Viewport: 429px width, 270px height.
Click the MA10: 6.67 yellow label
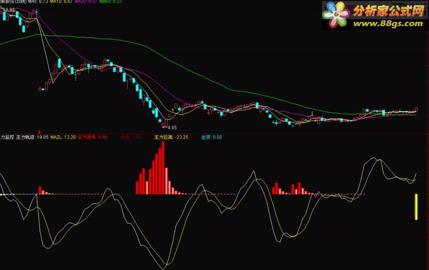coord(61,2)
